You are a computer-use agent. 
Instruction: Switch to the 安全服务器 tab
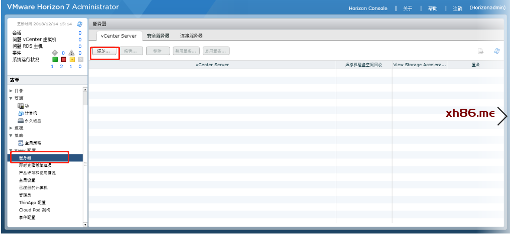click(158, 36)
